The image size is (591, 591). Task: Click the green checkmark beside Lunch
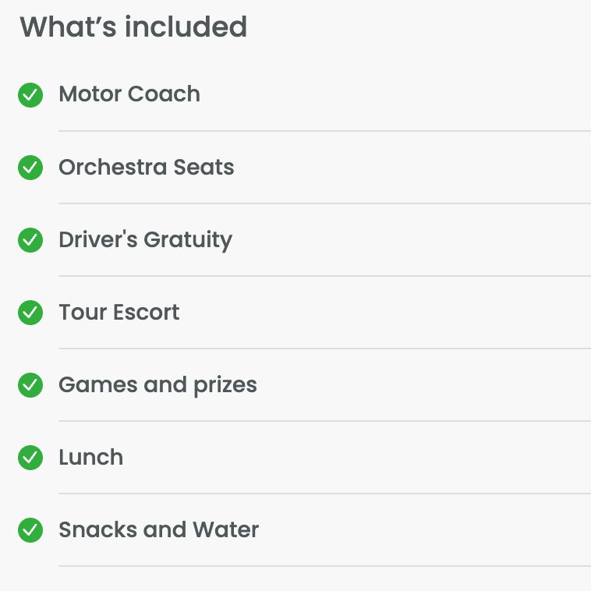30,458
